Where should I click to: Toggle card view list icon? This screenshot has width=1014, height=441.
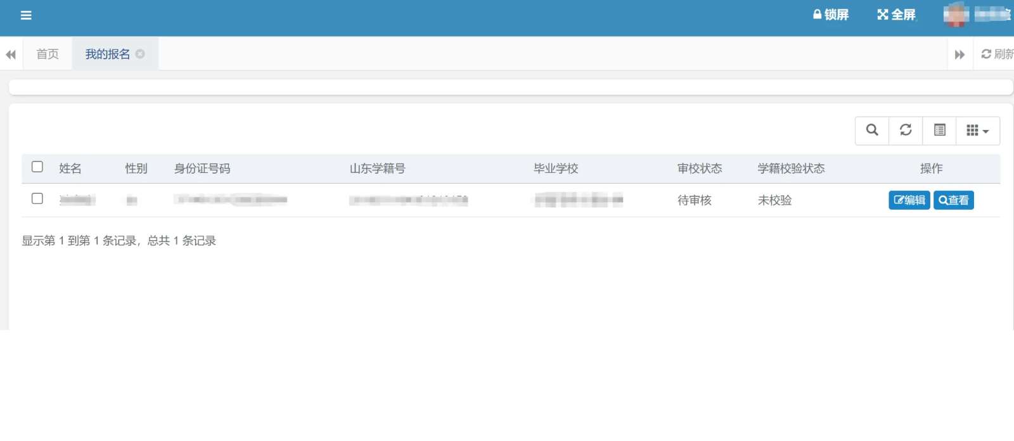pyautogui.click(x=939, y=131)
